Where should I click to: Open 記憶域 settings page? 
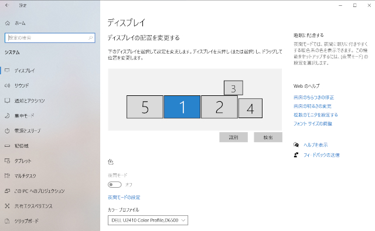(22, 146)
